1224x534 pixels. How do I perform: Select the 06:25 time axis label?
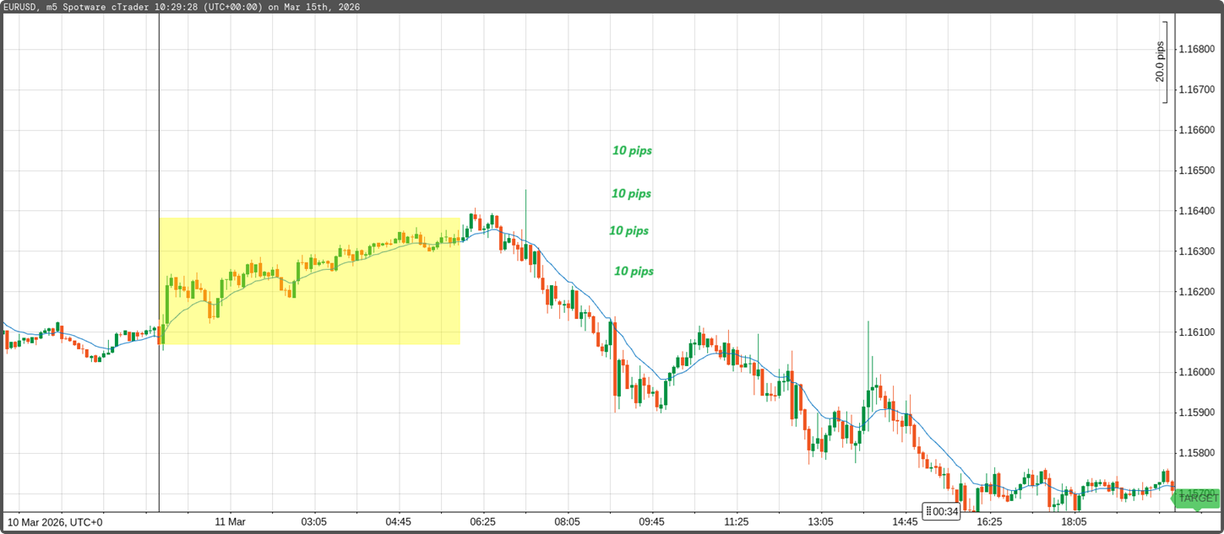[482, 522]
